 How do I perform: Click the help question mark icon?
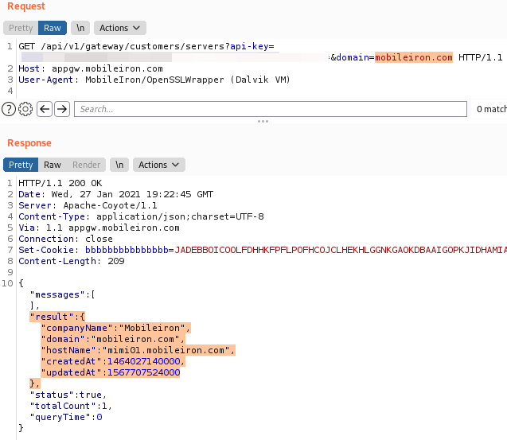click(9, 109)
